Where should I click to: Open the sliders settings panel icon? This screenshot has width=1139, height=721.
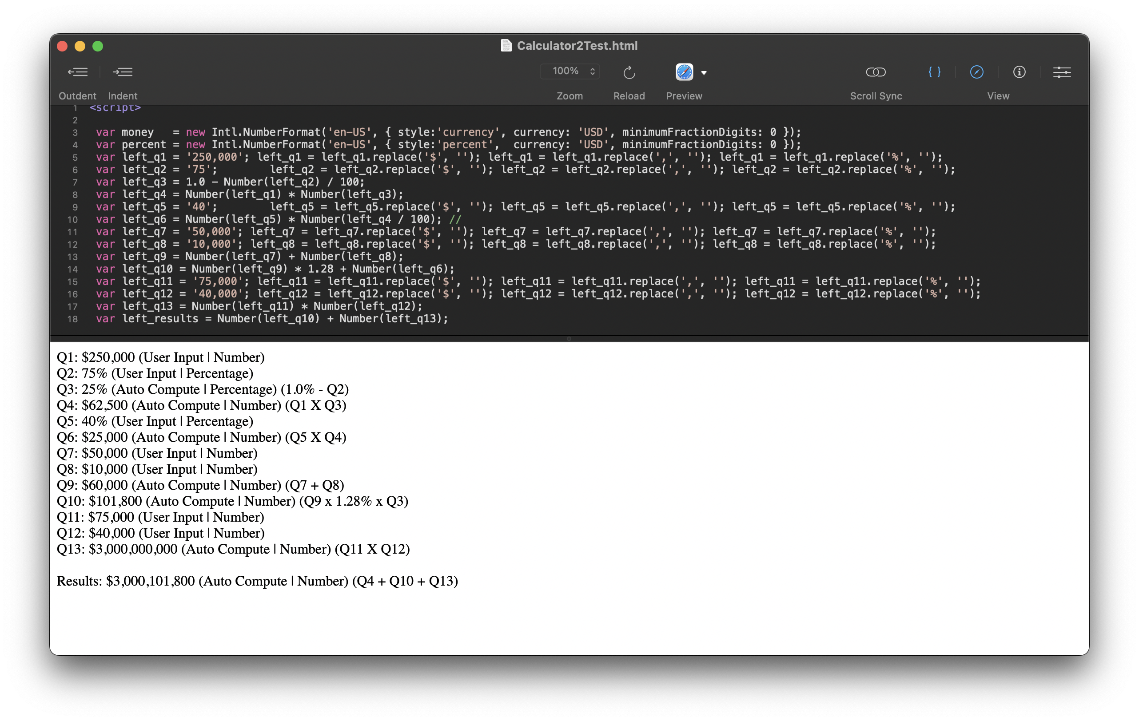[x=1061, y=72]
